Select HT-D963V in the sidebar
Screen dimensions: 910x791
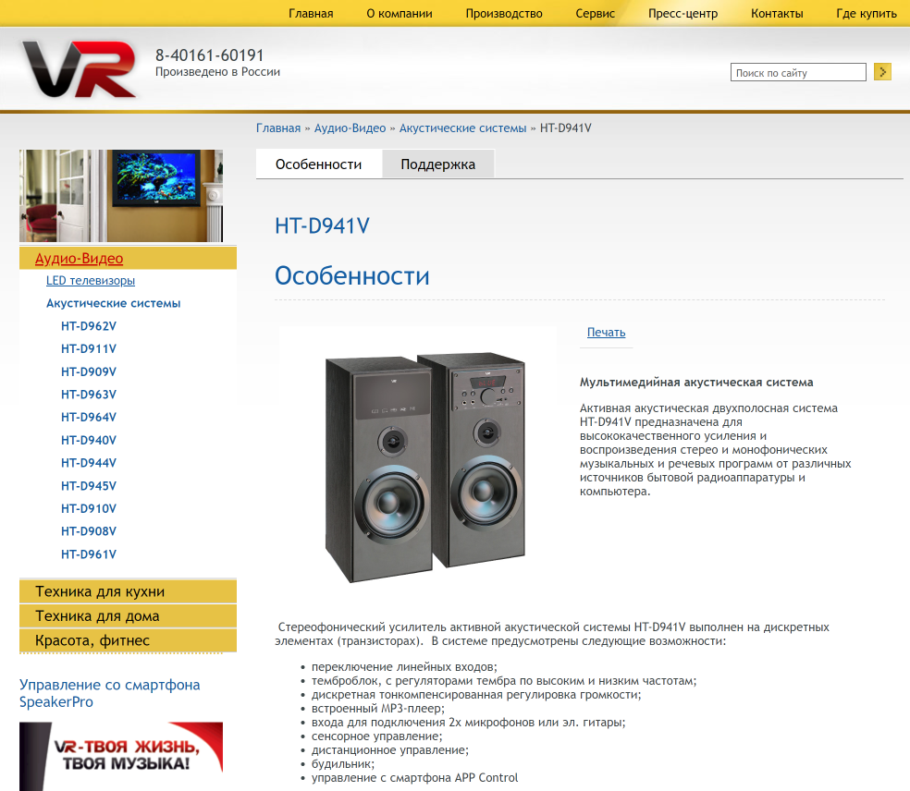[89, 395]
